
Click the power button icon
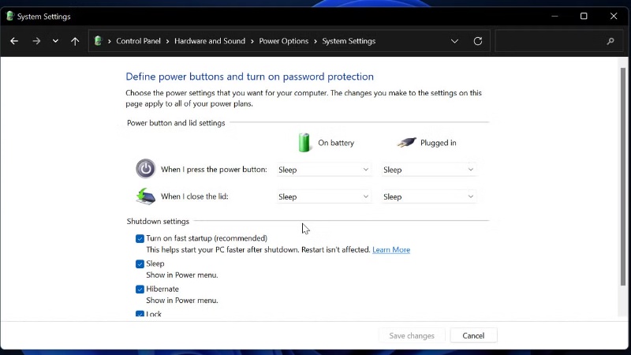click(145, 169)
